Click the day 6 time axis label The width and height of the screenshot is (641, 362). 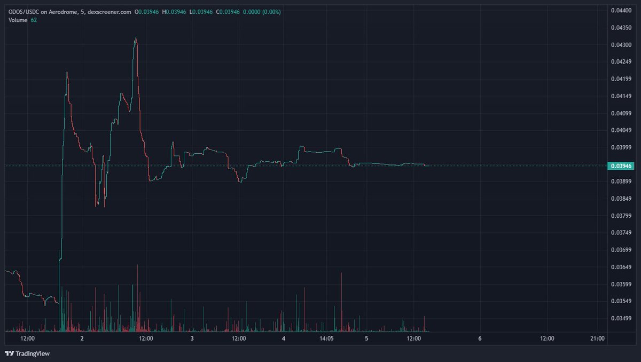point(480,339)
